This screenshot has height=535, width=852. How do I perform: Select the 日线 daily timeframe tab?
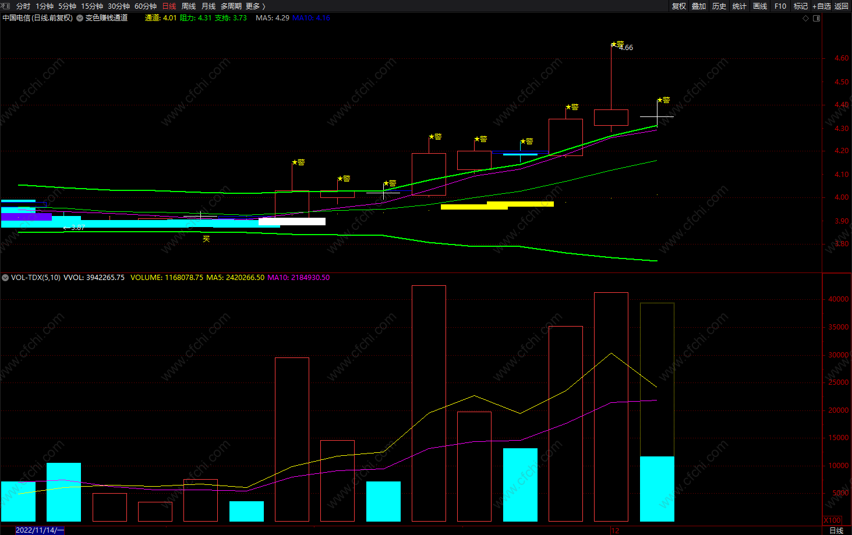169,6
